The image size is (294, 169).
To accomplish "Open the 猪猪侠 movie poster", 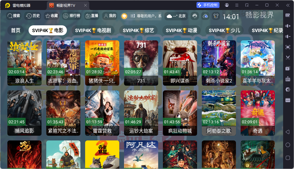I will tap(102, 63).
